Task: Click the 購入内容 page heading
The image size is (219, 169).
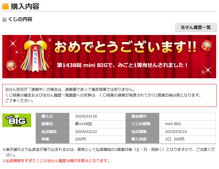Action: (x=25, y=6)
